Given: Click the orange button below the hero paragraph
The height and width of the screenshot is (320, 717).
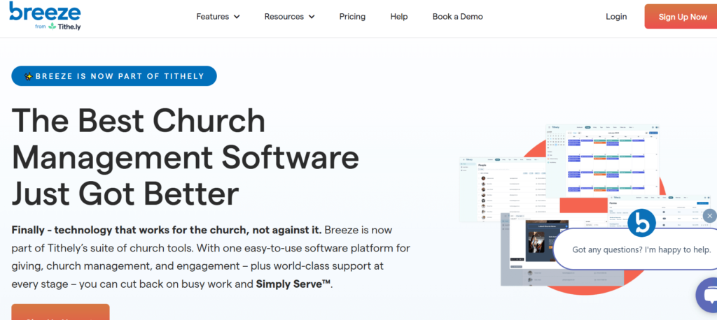Looking at the screenshot, I should tap(60, 312).
